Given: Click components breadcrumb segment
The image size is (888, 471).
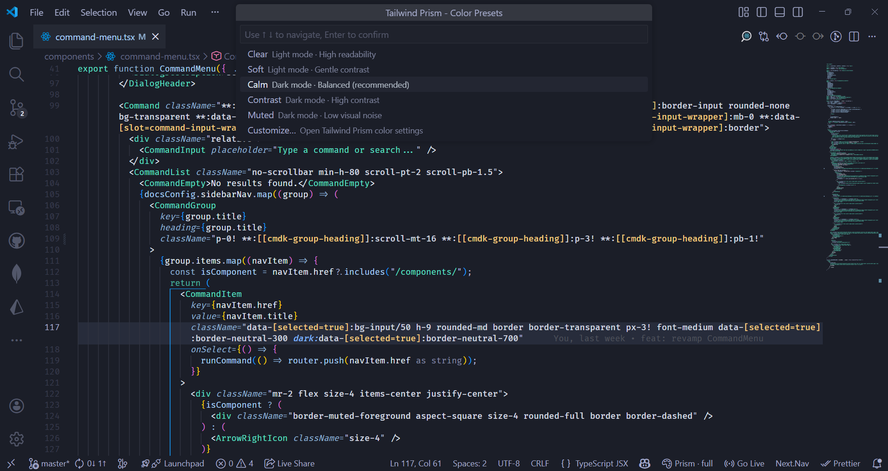Looking at the screenshot, I should coord(69,56).
